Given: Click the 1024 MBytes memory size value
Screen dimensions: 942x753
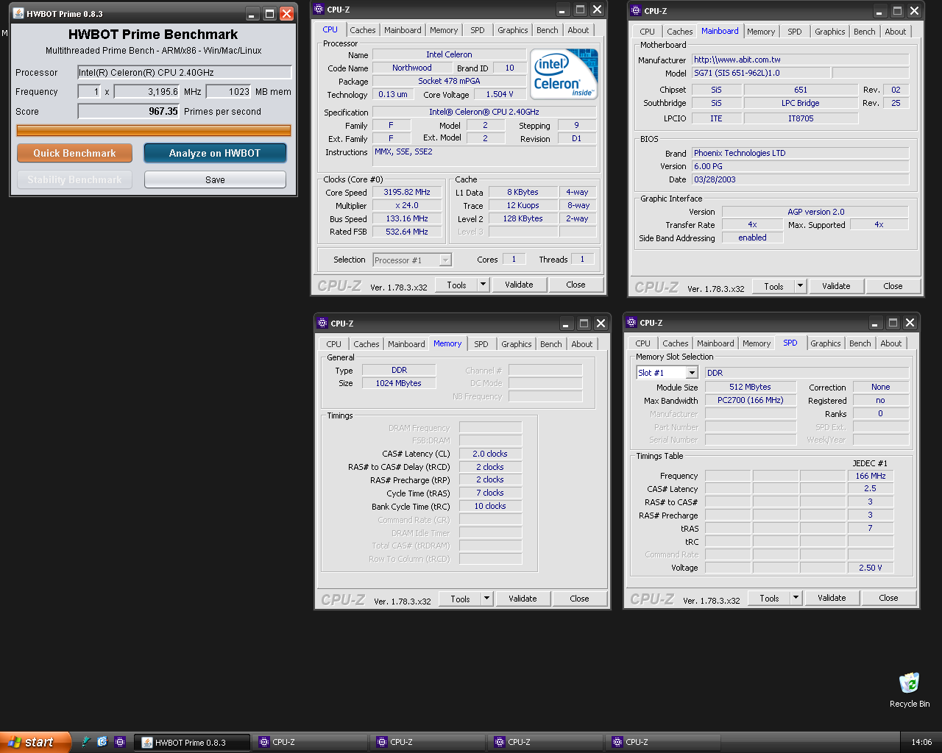Looking at the screenshot, I should click(x=399, y=383).
